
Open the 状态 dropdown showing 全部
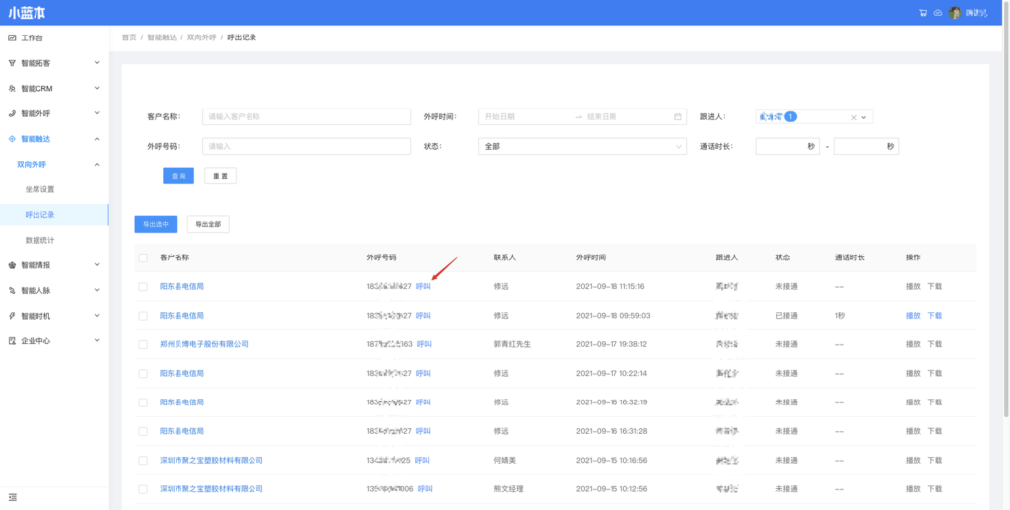click(x=582, y=146)
